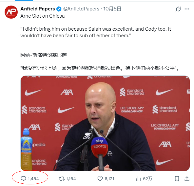Open the Anfield Papers AP avatar
Image resolution: width=194 pixels, height=186 pixels.
click(x=11, y=12)
